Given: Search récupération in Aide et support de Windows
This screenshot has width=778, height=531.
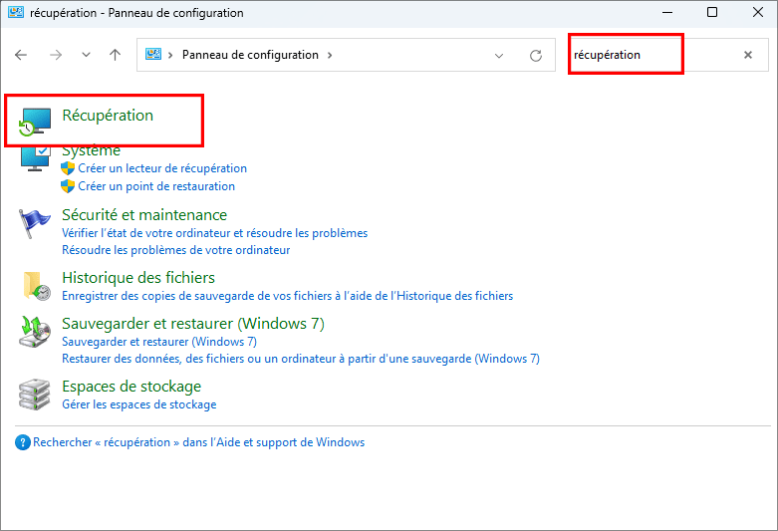Looking at the screenshot, I should [x=199, y=442].
